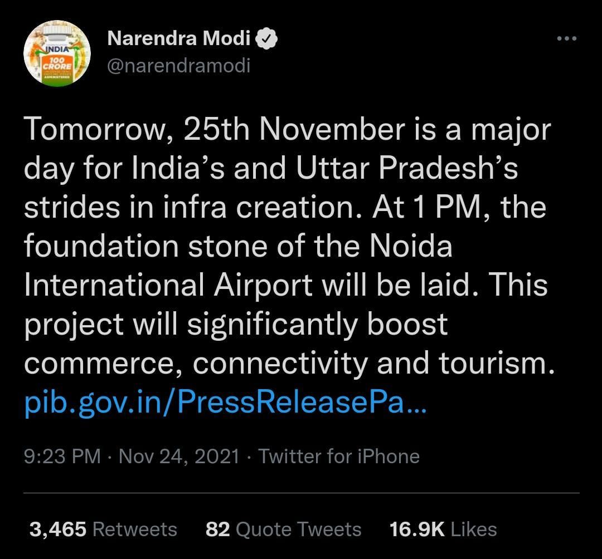Click the Nov 24, 2021 date
Screen dimensions: 602x559
point(179,457)
